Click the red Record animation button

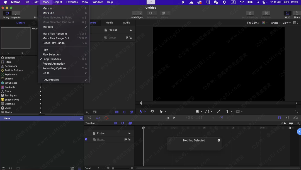pos(106,118)
